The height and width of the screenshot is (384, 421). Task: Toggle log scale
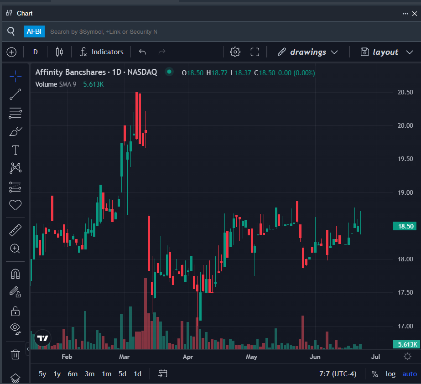pos(390,374)
